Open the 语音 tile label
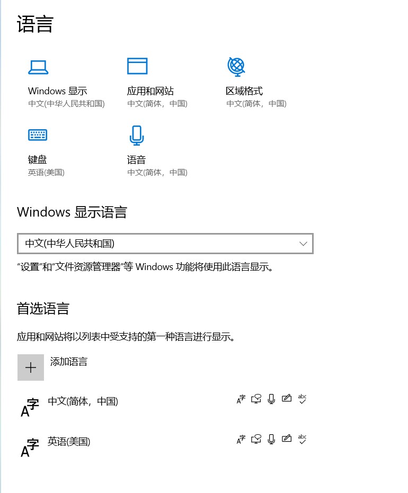The image size is (408, 493). pos(137,159)
